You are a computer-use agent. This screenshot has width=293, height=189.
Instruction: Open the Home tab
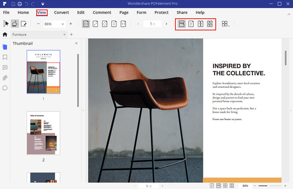point(23,12)
